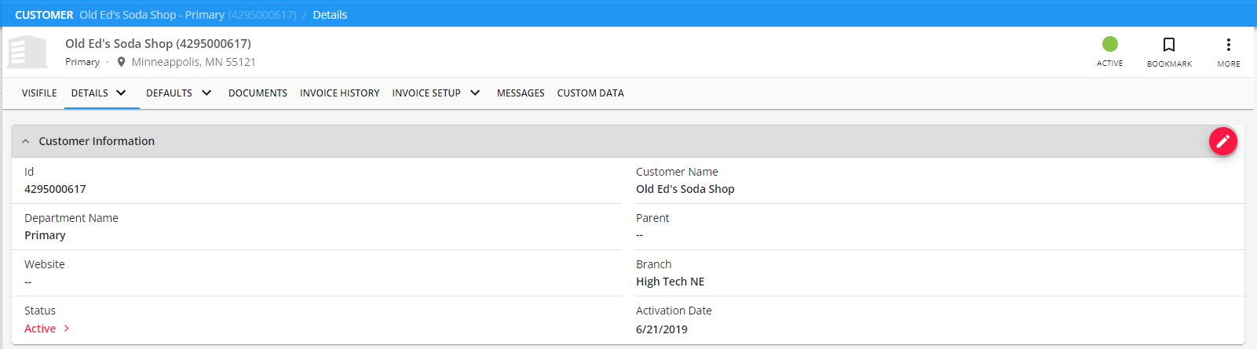Select the Custom Data tab

coord(590,93)
